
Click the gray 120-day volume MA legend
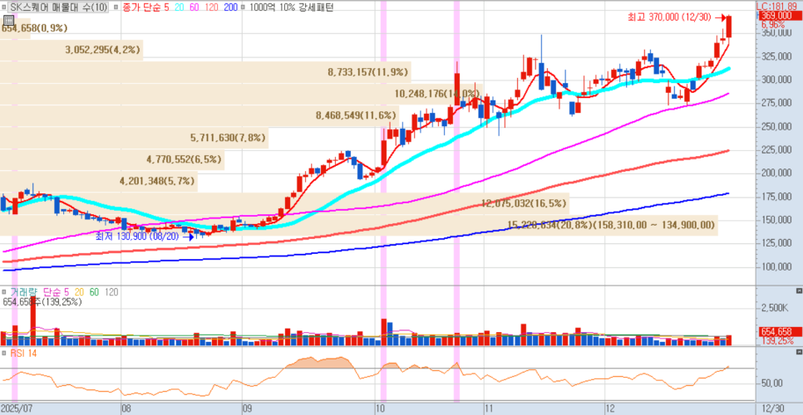111,292
